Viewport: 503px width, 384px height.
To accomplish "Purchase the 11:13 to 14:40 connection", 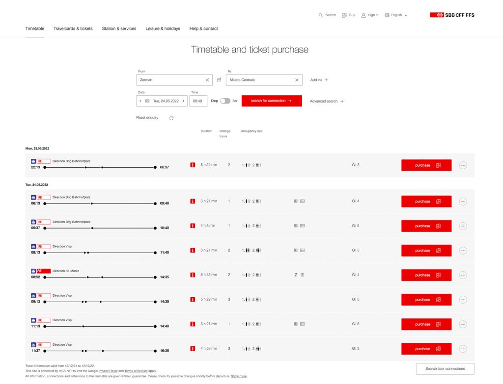I will click(x=426, y=324).
